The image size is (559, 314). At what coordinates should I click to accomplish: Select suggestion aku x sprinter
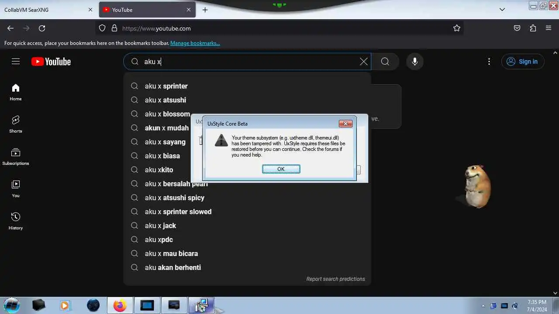pyautogui.click(x=247, y=86)
